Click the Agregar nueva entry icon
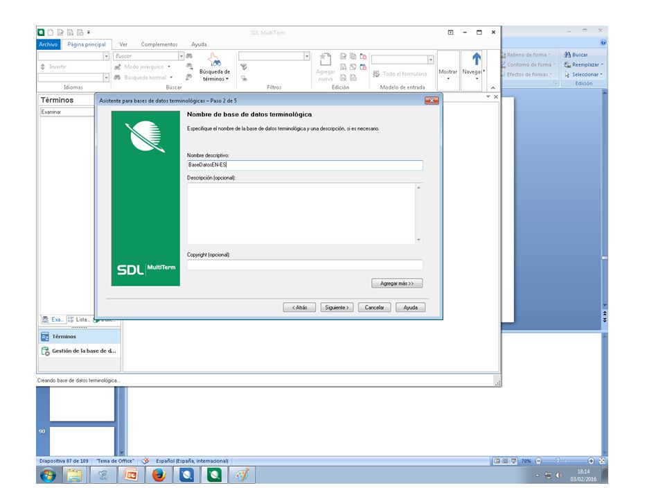Screen dimensions: 665x499 (x=326, y=60)
